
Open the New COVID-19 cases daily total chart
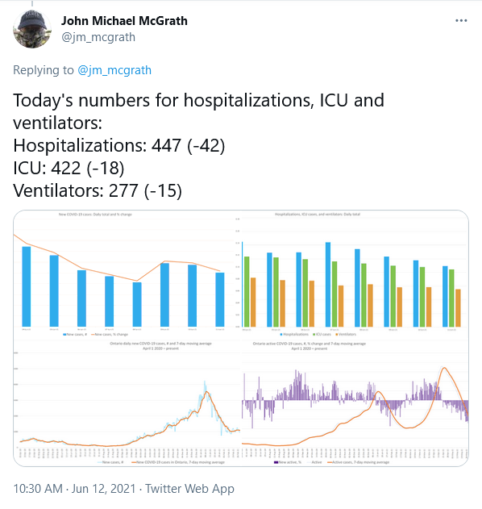pos(127,274)
